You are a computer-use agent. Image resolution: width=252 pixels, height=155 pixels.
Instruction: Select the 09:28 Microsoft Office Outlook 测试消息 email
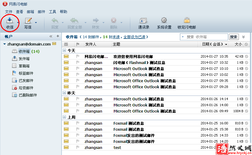(156, 87)
